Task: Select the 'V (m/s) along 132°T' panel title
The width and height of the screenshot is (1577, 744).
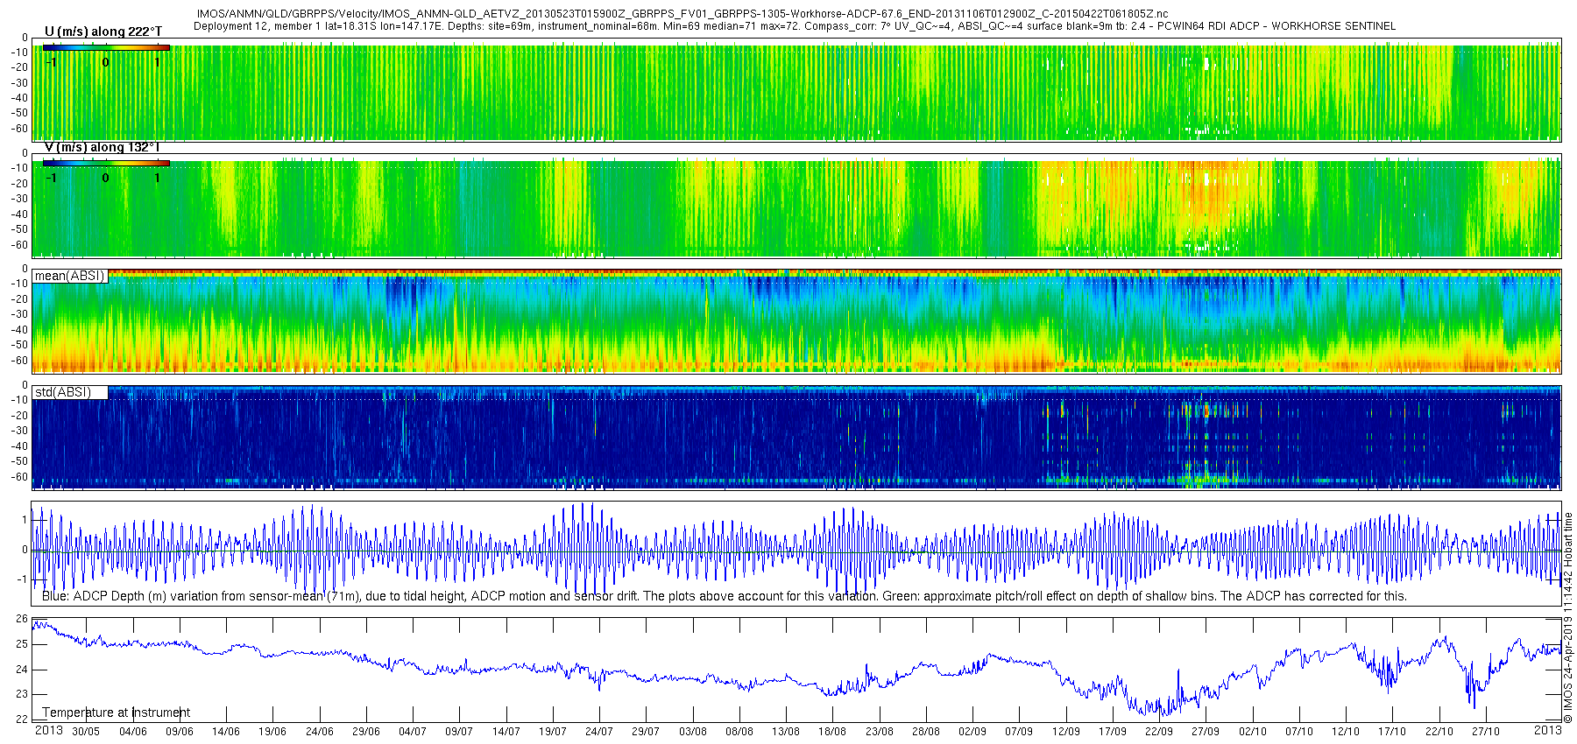Action: (x=103, y=147)
